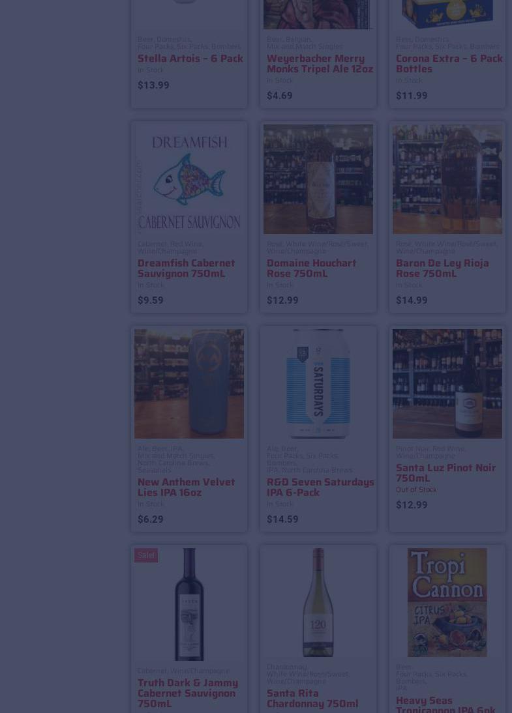Click the Domaine Houchart Rose bottle photo
512x713 pixels.
pyautogui.click(x=318, y=179)
